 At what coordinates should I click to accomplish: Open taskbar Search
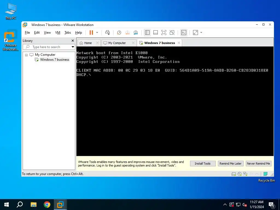click(20, 205)
